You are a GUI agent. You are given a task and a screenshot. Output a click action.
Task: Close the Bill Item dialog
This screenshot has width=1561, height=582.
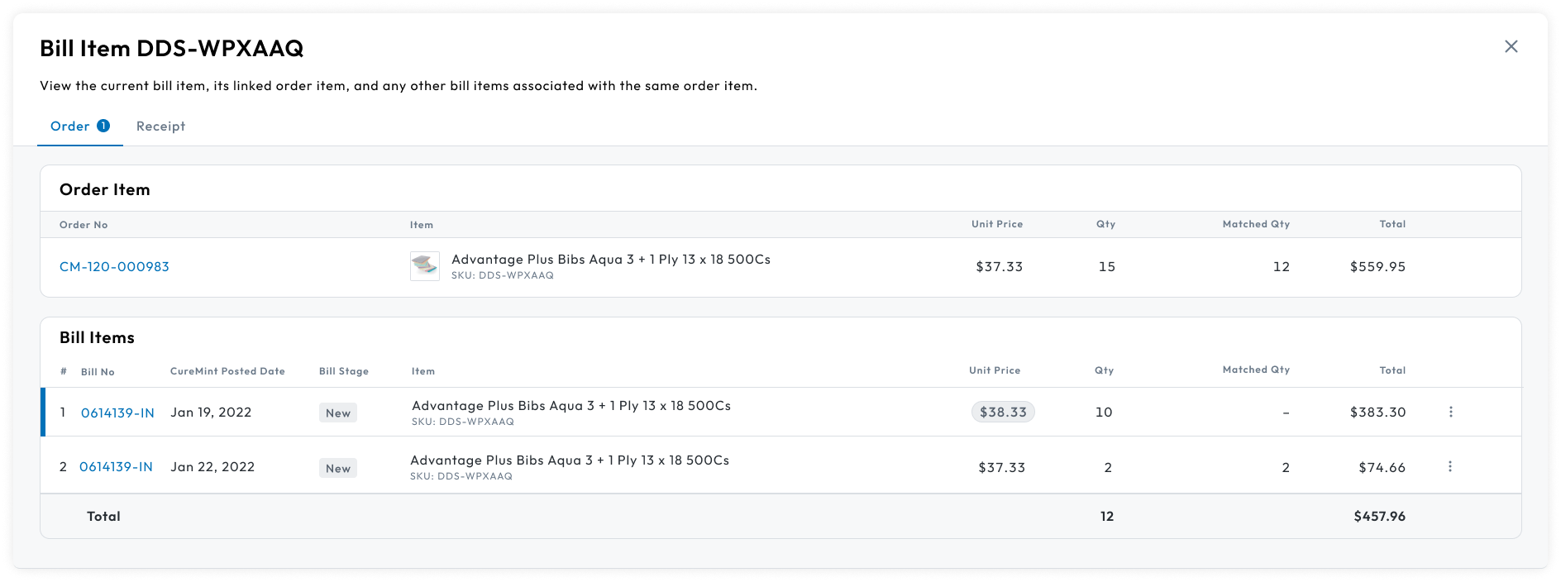point(1511,47)
